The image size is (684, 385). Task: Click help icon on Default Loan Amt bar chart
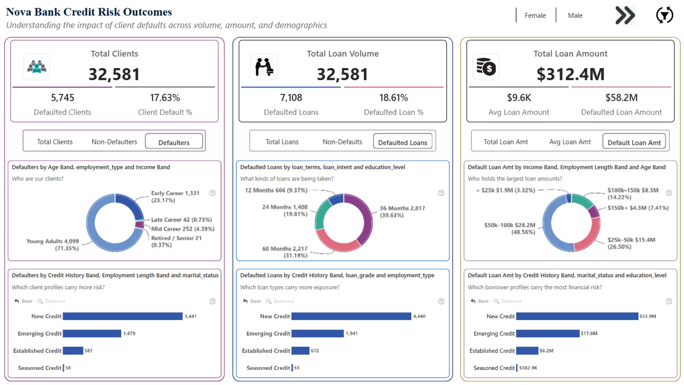coord(669,301)
